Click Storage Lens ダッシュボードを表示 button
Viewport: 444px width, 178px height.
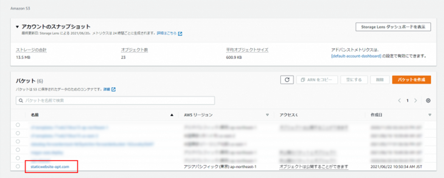click(393, 27)
